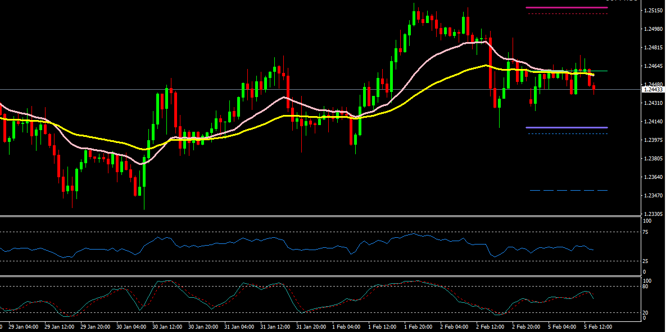Click the 80 level label in stochastic panel
The width and height of the screenshot is (666, 332).
[647, 287]
